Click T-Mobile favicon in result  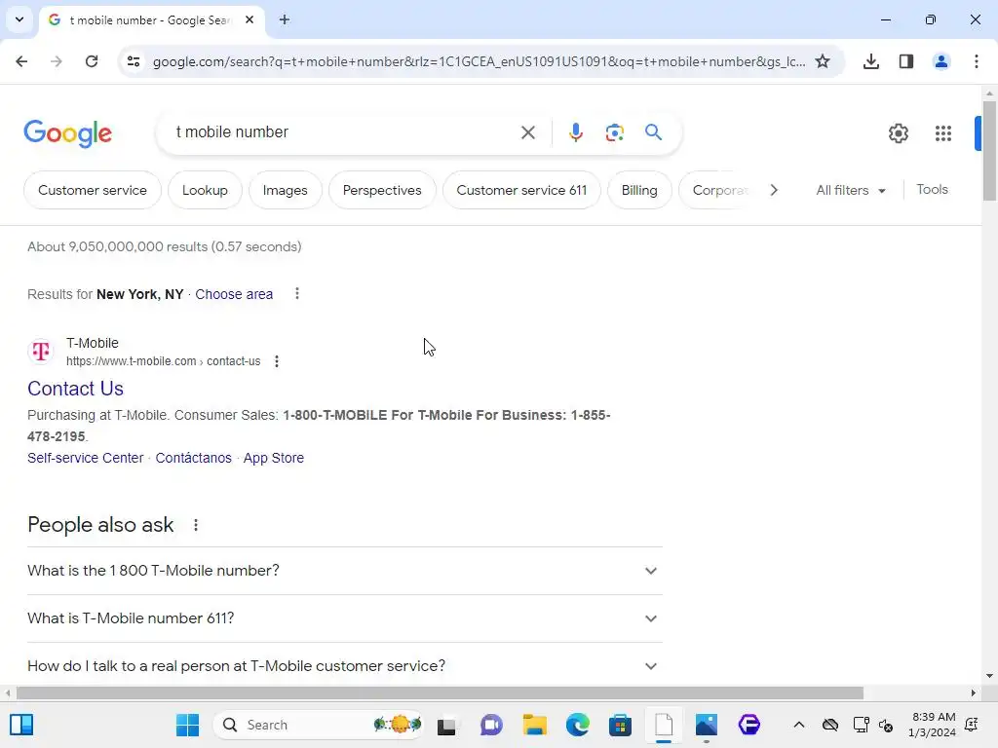[41, 351]
